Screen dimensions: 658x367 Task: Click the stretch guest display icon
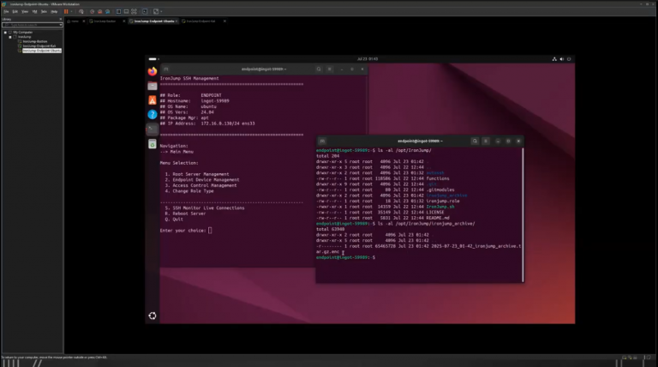[156, 11]
